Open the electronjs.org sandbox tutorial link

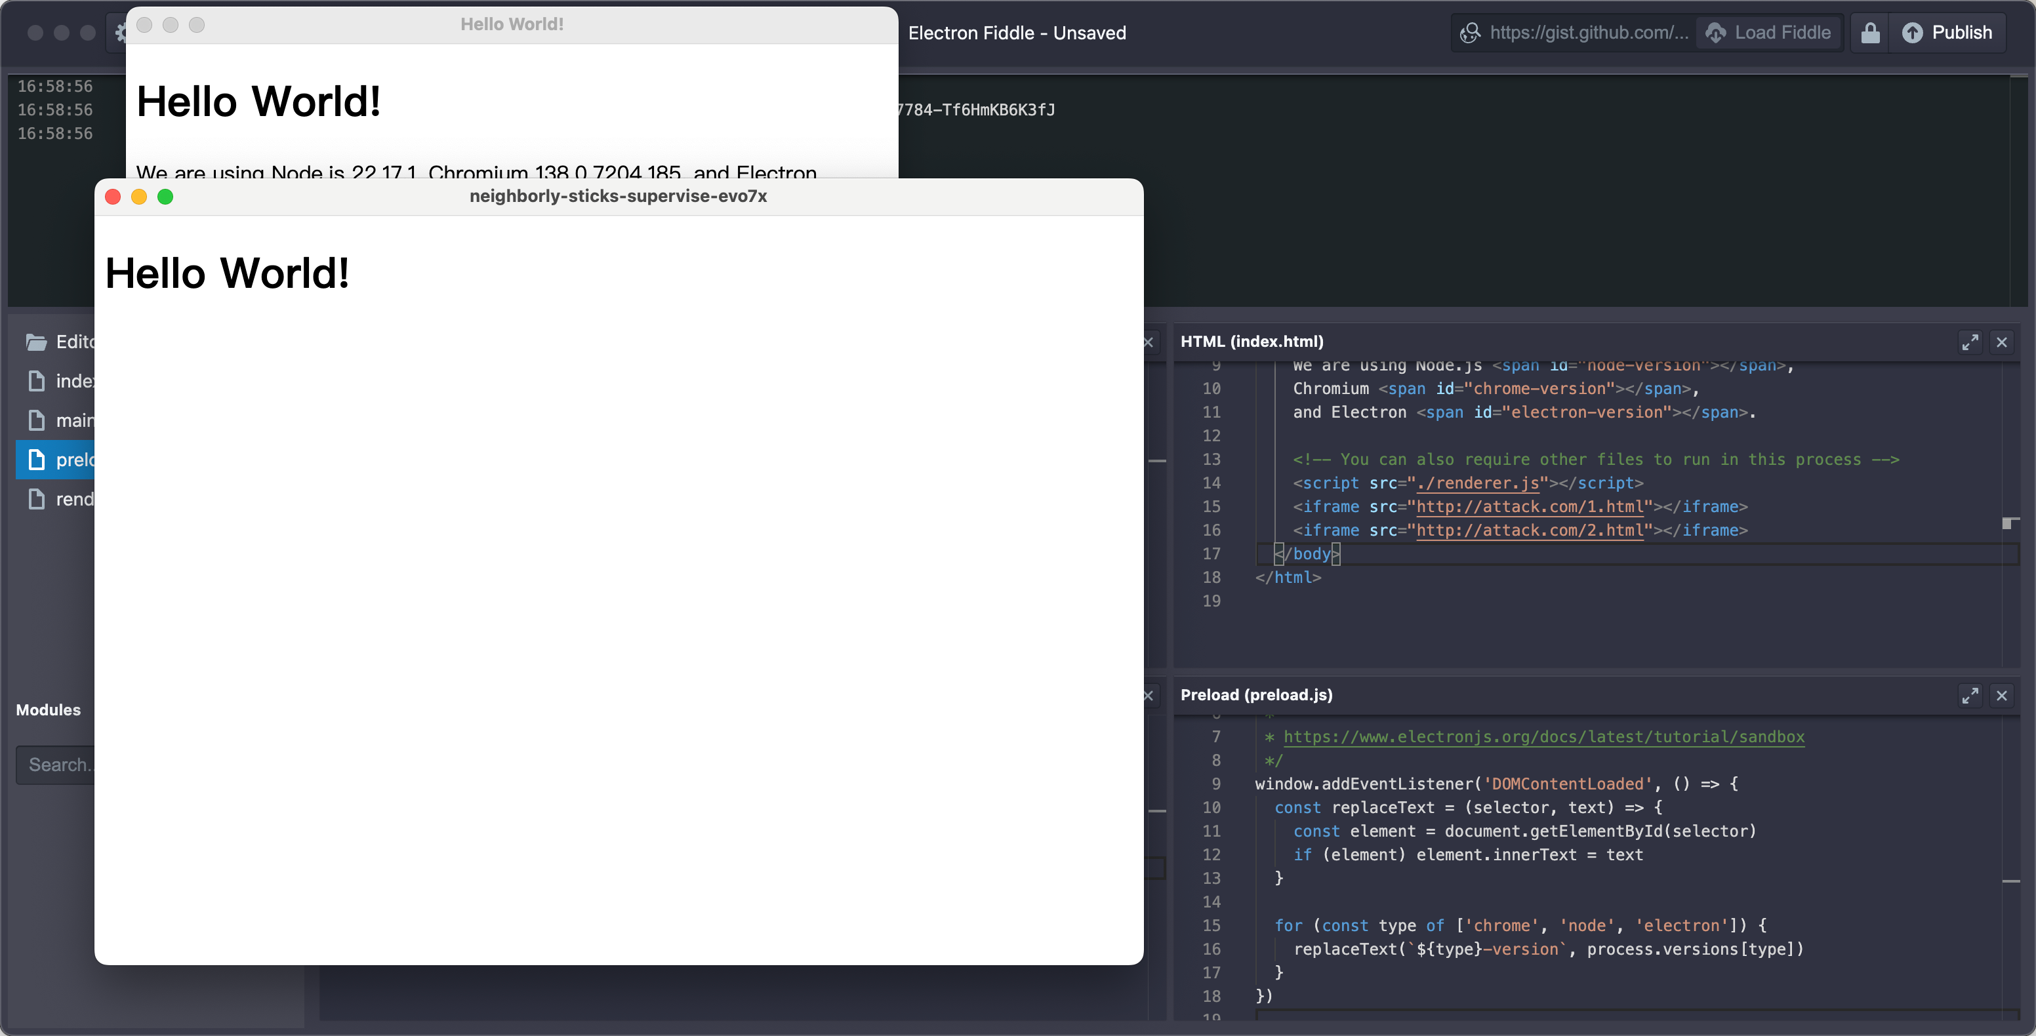pos(1543,736)
